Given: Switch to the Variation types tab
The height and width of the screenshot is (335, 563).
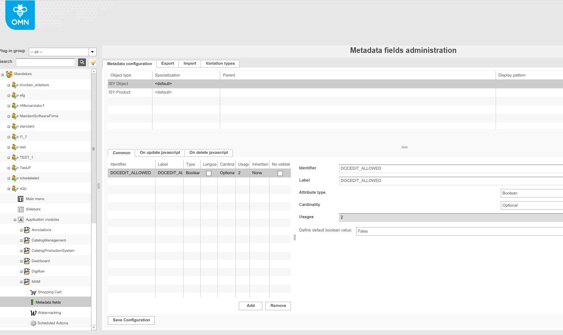Looking at the screenshot, I should 220,64.
